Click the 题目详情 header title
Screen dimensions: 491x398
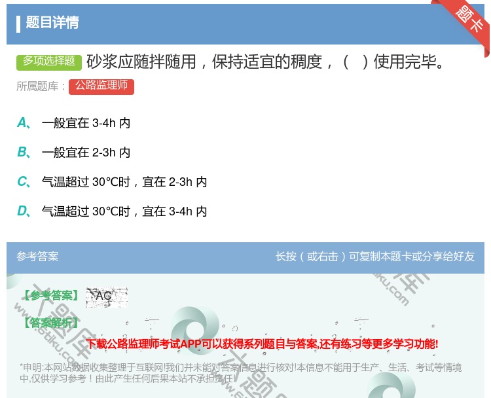[x=52, y=22]
